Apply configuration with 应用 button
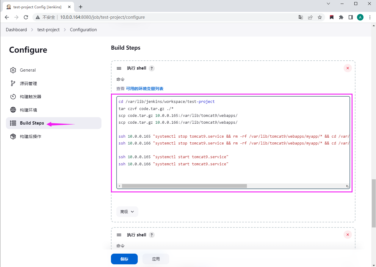 (x=156, y=259)
